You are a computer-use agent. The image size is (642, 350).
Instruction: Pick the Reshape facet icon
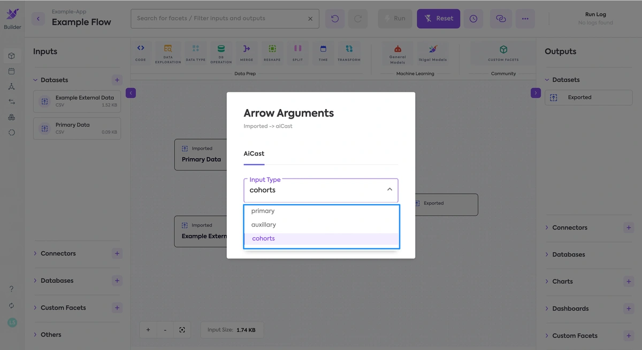point(272,49)
